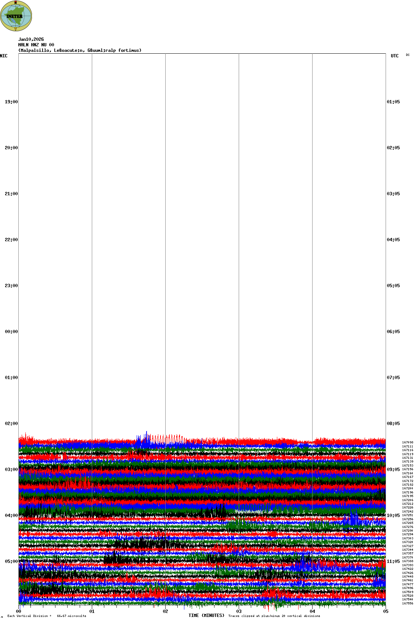The height and width of the screenshot is (621, 415).
Task: Click the 00:00 NIC time label
Action: pos(11,332)
